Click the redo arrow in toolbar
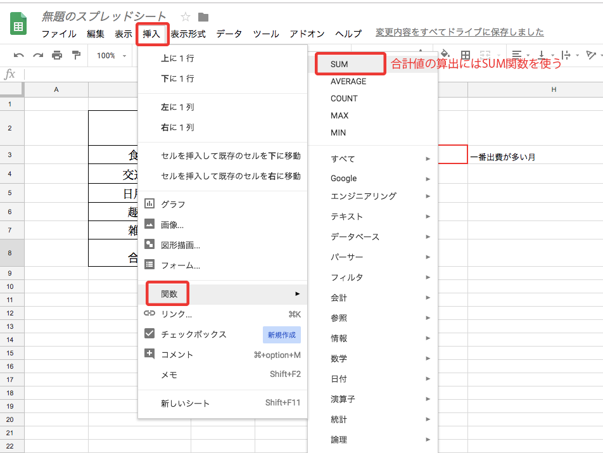603x453 pixels. pos(38,56)
